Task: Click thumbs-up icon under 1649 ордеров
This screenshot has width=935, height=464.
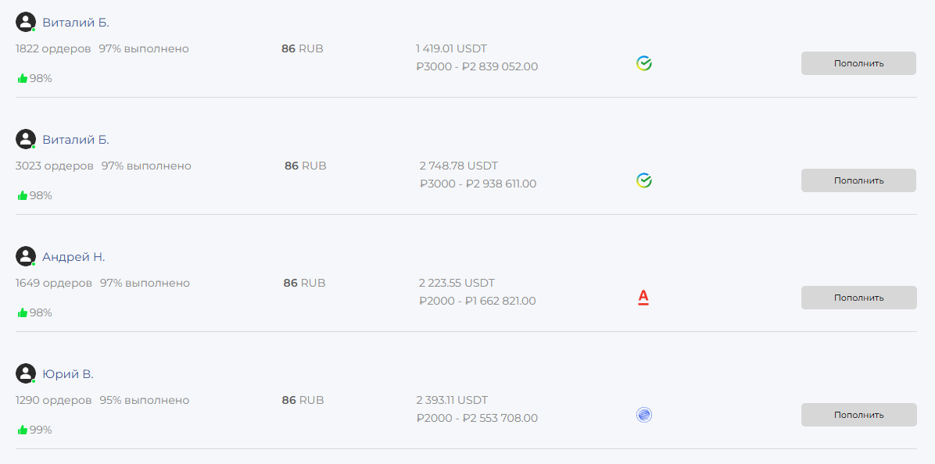Action: (x=23, y=312)
